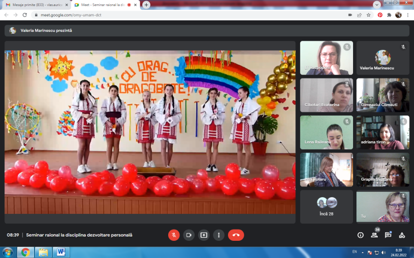The width and height of the screenshot is (414, 258).
Task: Unmute the microphone toggle
Action: (174, 235)
